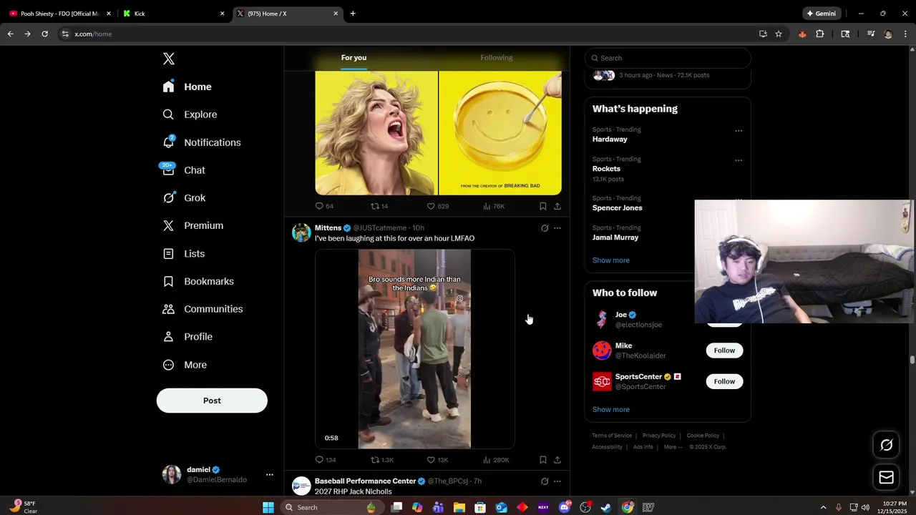Image resolution: width=916 pixels, height=515 pixels.
Task: Reload the page
Action: tap(44, 34)
